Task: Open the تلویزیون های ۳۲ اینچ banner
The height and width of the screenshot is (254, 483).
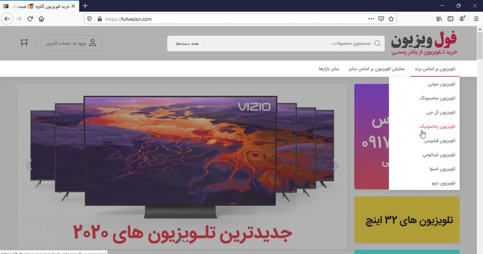Action: [x=407, y=220]
